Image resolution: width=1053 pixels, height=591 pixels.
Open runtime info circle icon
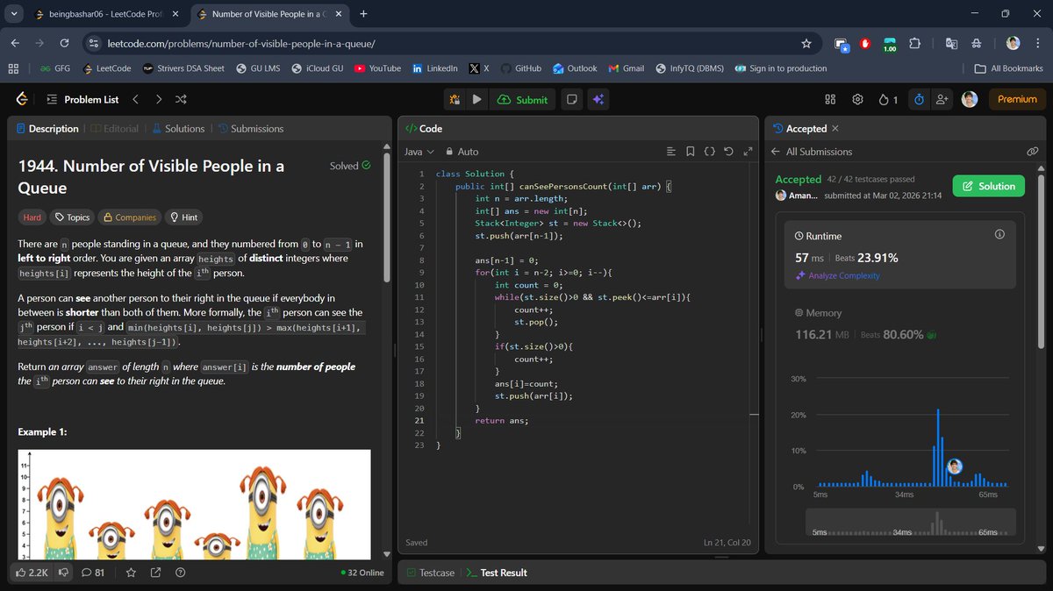[x=999, y=235]
